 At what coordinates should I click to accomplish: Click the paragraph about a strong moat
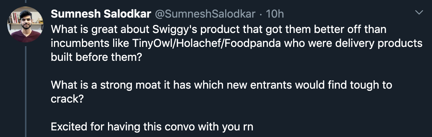(221, 92)
